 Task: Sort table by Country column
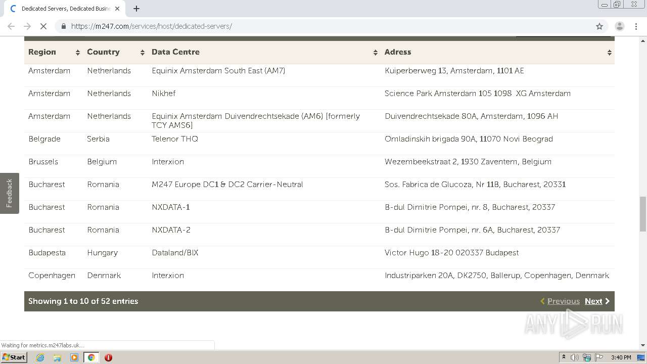(115, 52)
